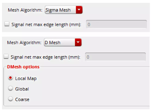Click the Local Map option label

click(x=26, y=79)
